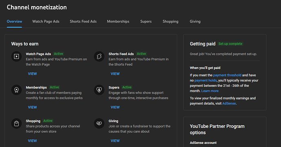This screenshot has width=281, height=147.
Task: Click the Watch Page Ads play icon
Action: 16,57
